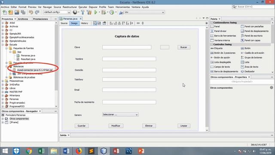Click the Limpiar button on form
Viewport: 275px width, 155px height.
point(183,126)
